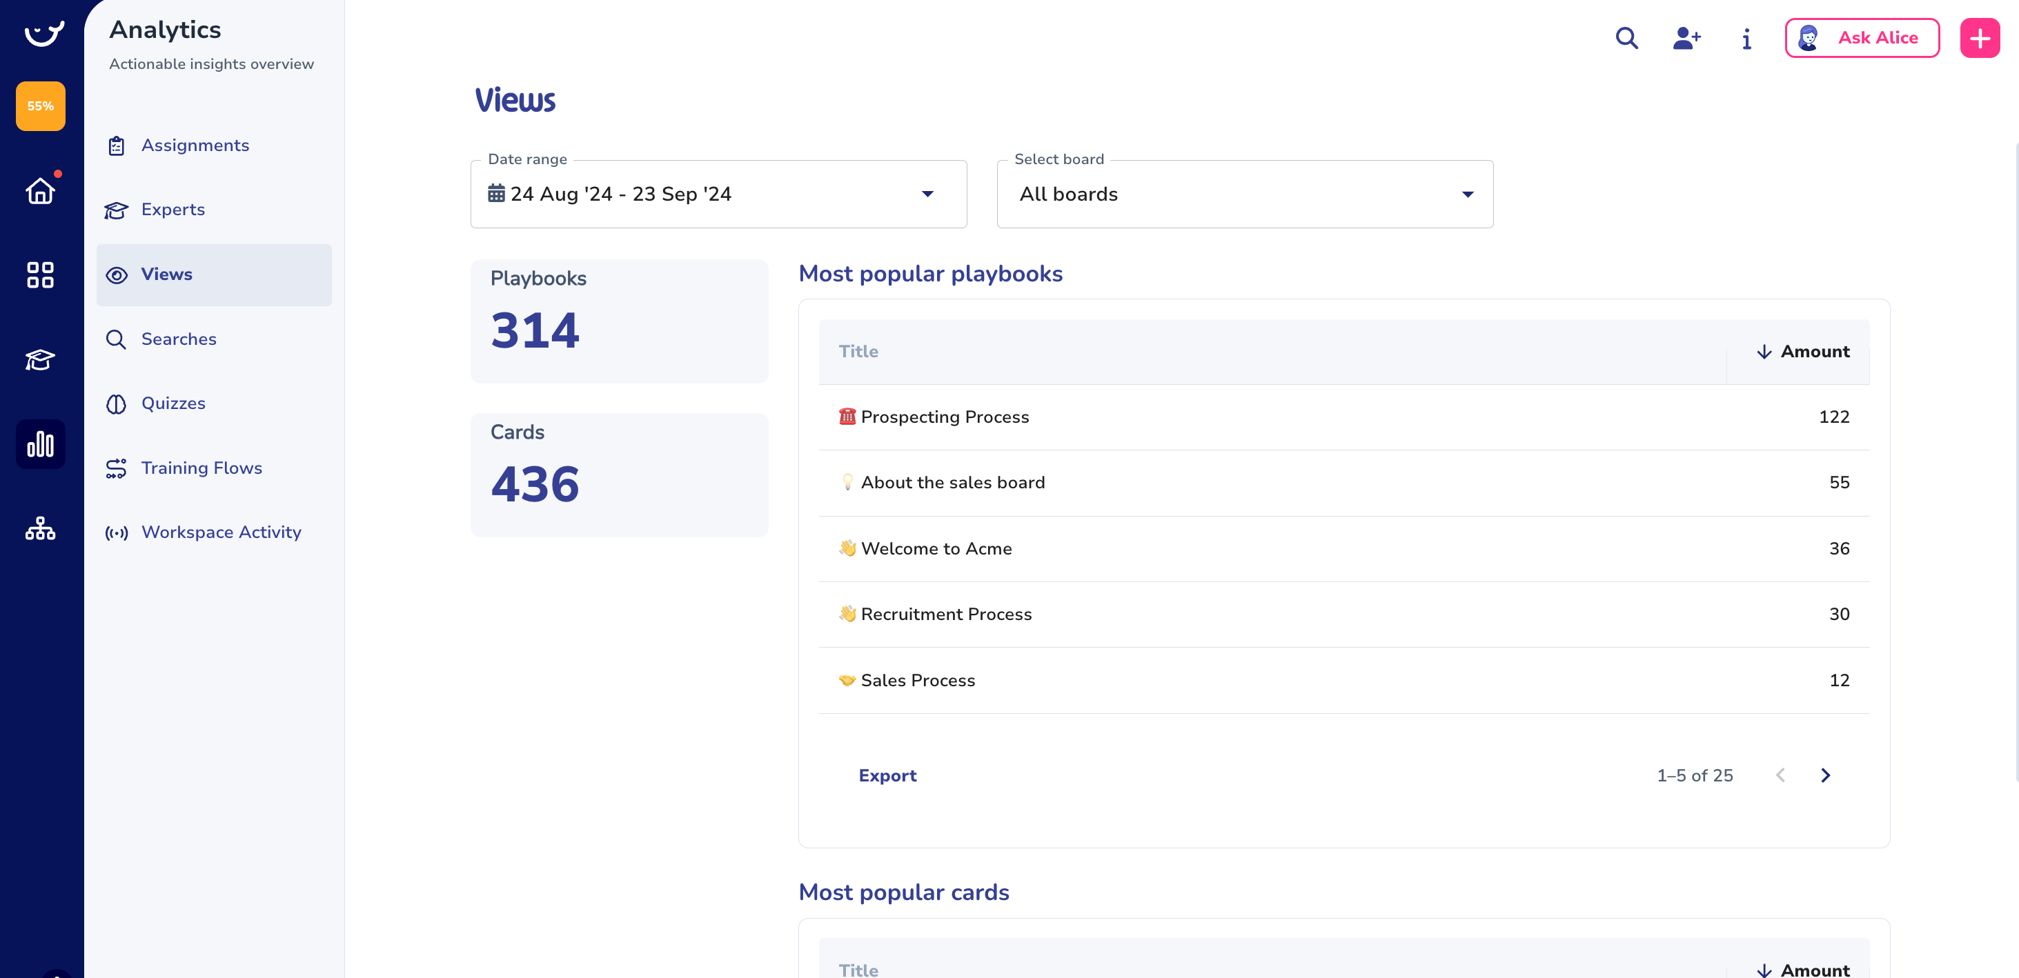2019x978 pixels.
Task: Open the boards grid icon in rail
Action: [40, 275]
